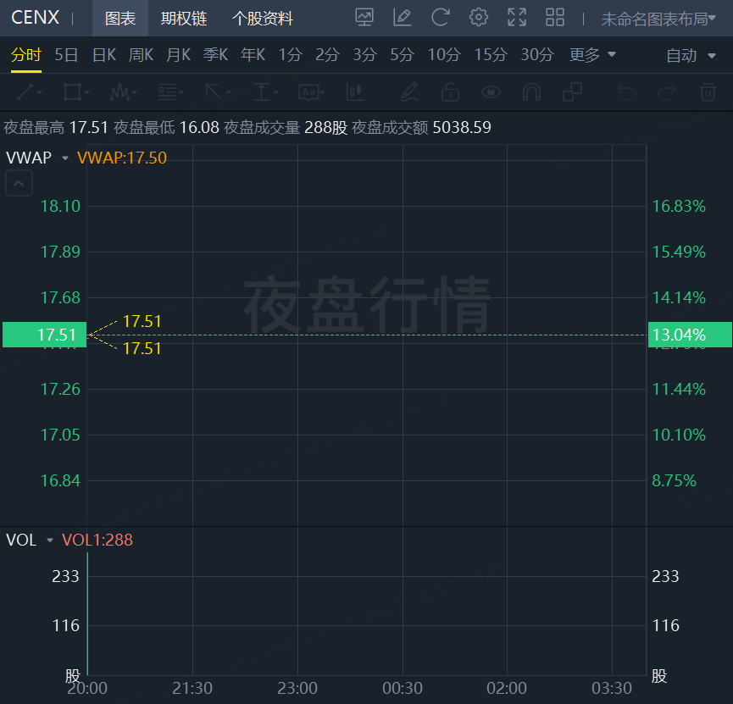This screenshot has width=733, height=704.
Task: Select the trend line drawing tool
Action: point(29,92)
